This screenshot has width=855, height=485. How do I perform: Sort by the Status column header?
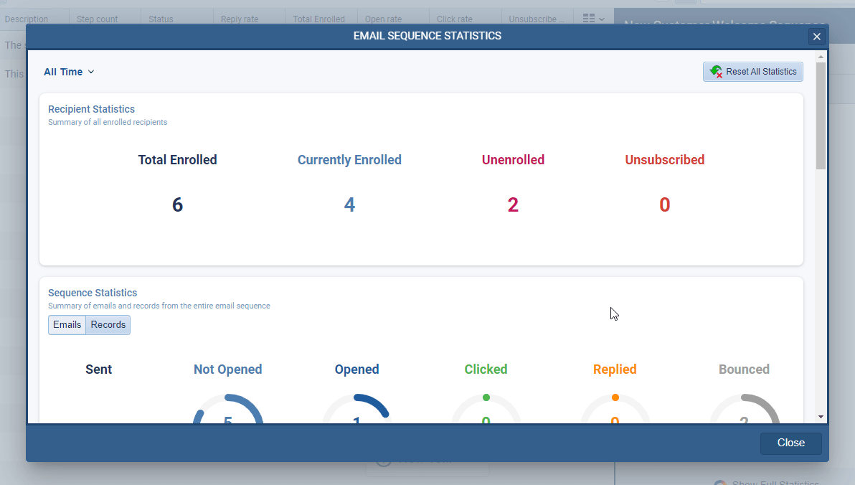[163, 19]
